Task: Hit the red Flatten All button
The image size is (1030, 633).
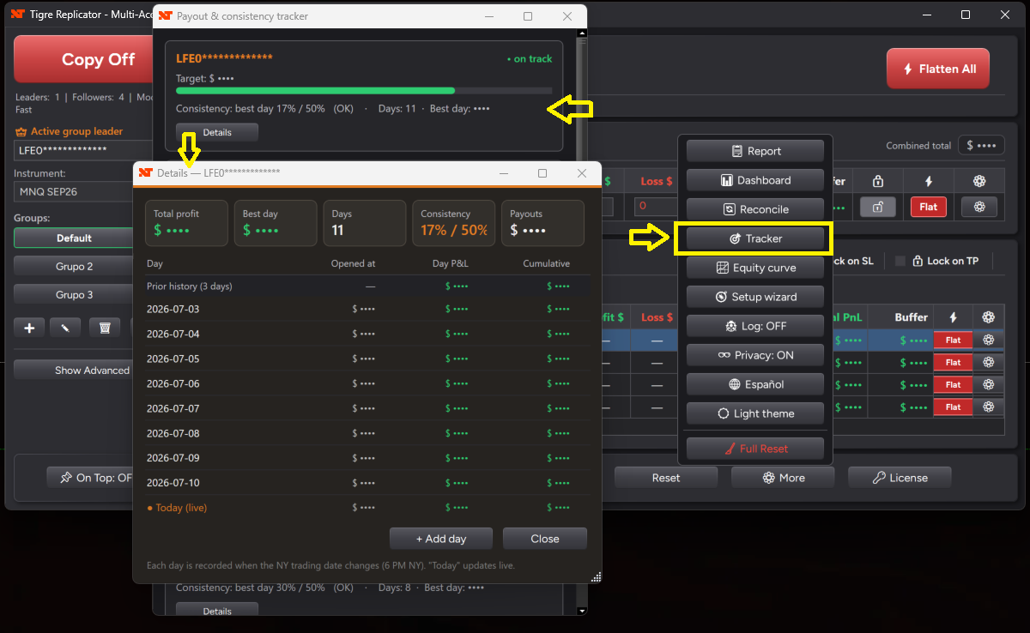Action: pyautogui.click(x=938, y=69)
